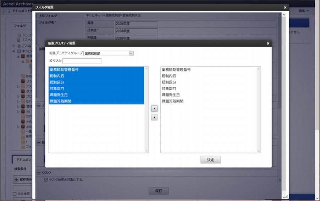
Task: Select 課題対処期間 in the right list
Action: click(x=208, y=101)
